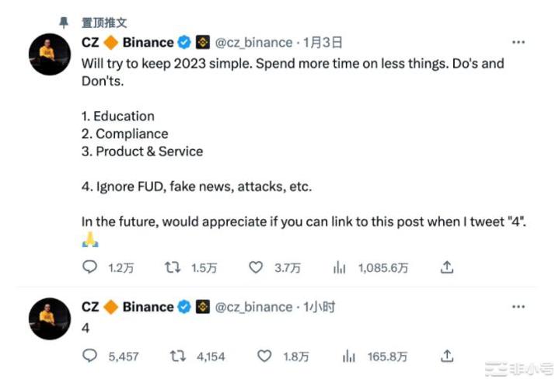Open more options for the "4" tweet
The width and height of the screenshot is (559, 383).
[519, 307]
